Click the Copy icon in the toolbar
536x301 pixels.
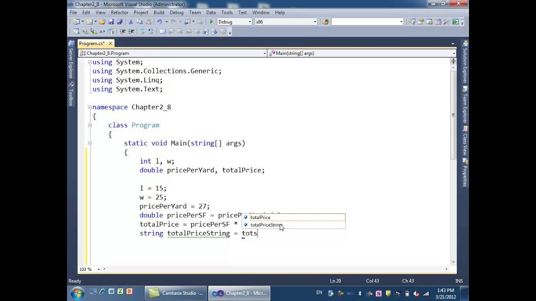(x=139, y=22)
